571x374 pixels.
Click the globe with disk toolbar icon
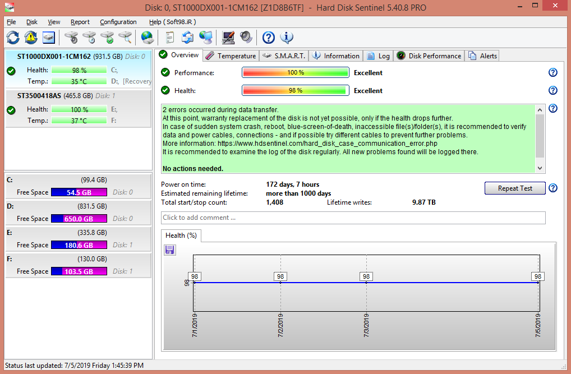click(x=147, y=38)
